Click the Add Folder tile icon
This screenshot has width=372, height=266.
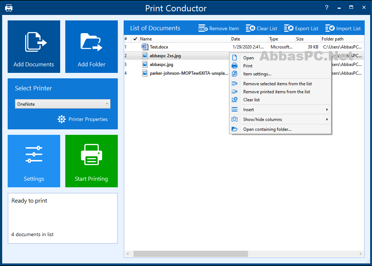tap(91, 42)
